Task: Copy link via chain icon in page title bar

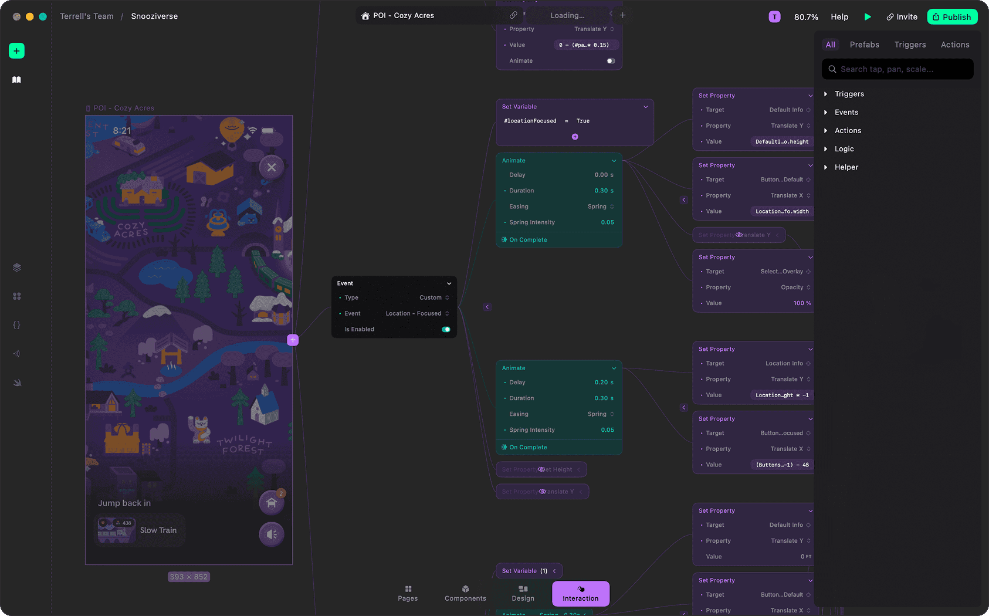Action: tap(513, 15)
